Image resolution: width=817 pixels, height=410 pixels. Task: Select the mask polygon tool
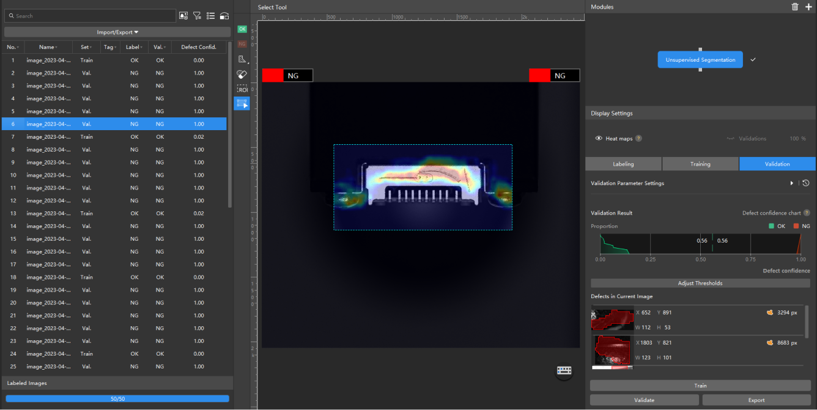click(x=242, y=59)
